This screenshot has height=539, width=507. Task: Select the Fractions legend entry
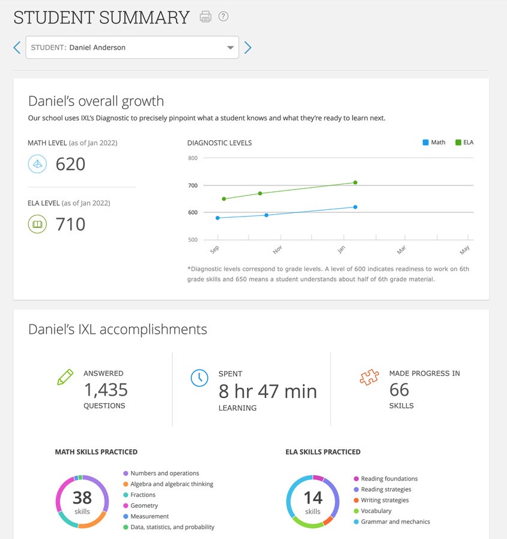pyautogui.click(x=139, y=494)
